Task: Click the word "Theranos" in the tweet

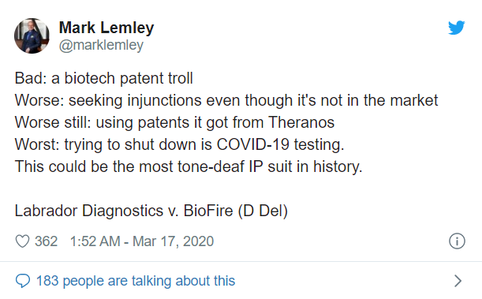Action: pos(301,122)
